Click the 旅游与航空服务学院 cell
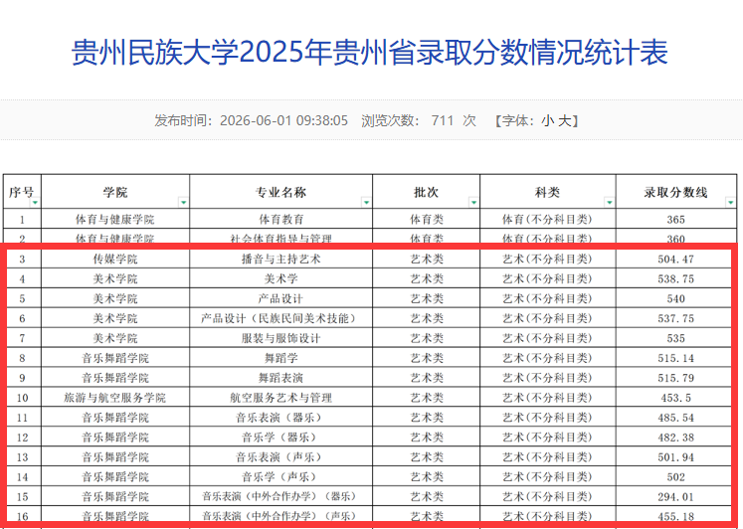Screen dimensions: 743x529 pyautogui.click(x=115, y=398)
